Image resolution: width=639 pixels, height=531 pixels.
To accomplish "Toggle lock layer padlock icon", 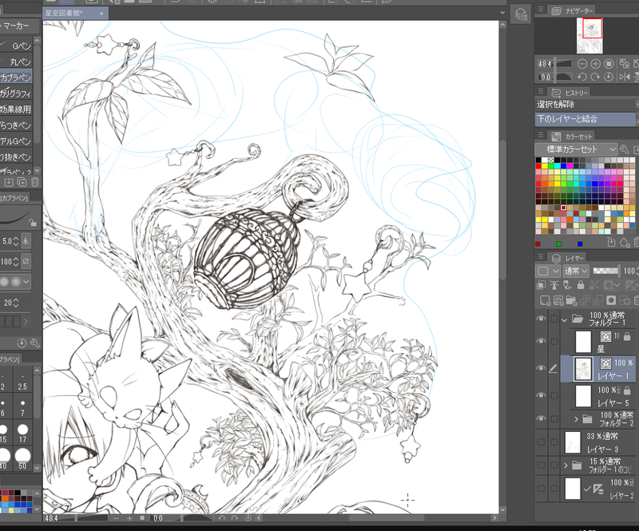I will click(x=581, y=285).
